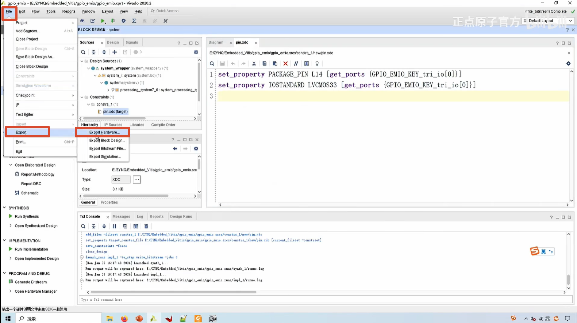Toggle line comments with the slashes icon
This screenshot has width=577, height=323.
point(296,64)
